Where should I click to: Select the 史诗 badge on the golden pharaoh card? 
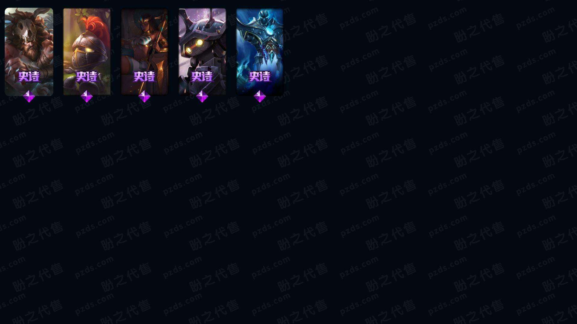click(x=144, y=77)
